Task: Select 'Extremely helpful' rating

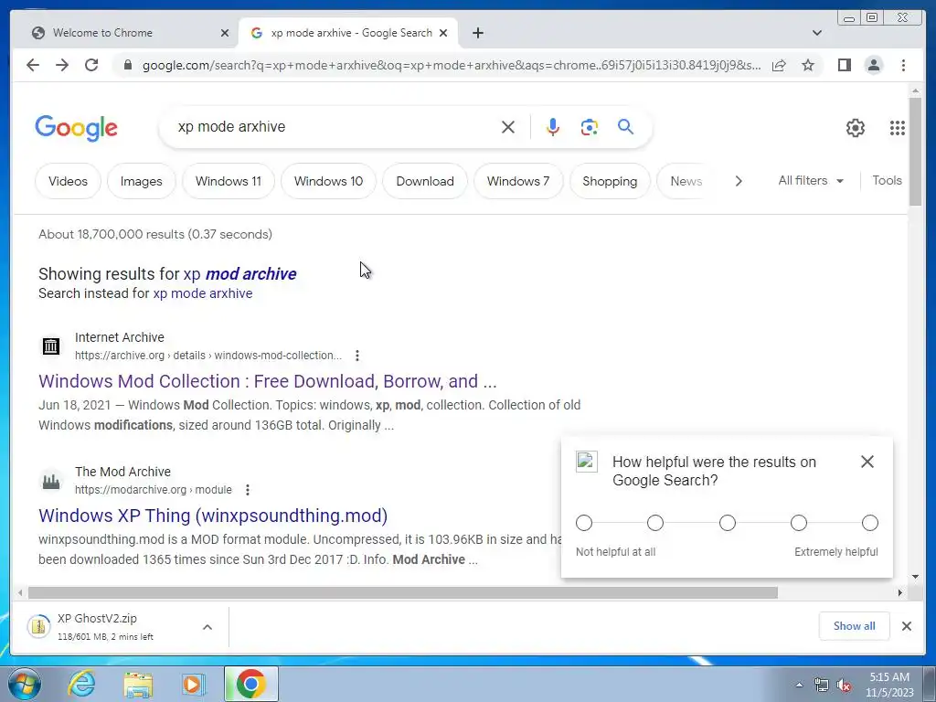Action: click(x=870, y=523)
